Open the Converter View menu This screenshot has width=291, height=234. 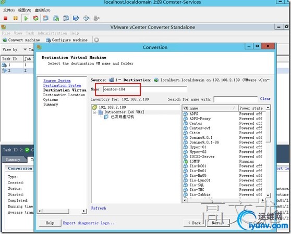pos(18,33)
